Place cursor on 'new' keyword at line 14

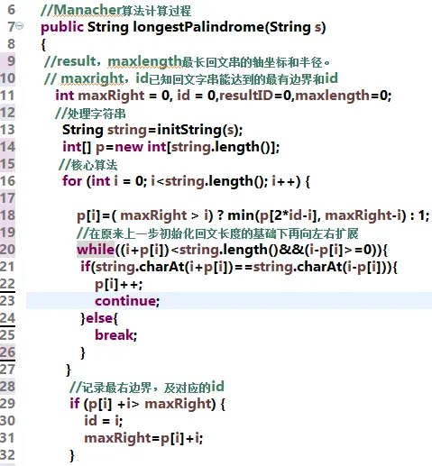pyautogui.click(x=129, y=147)
